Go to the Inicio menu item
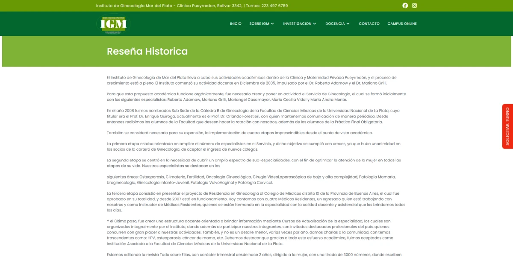 (x=236, y=24)
